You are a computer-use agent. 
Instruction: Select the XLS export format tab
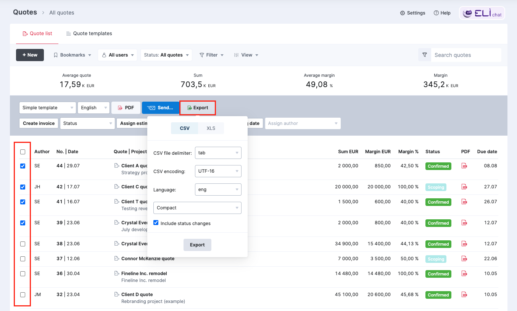point(211,128)
